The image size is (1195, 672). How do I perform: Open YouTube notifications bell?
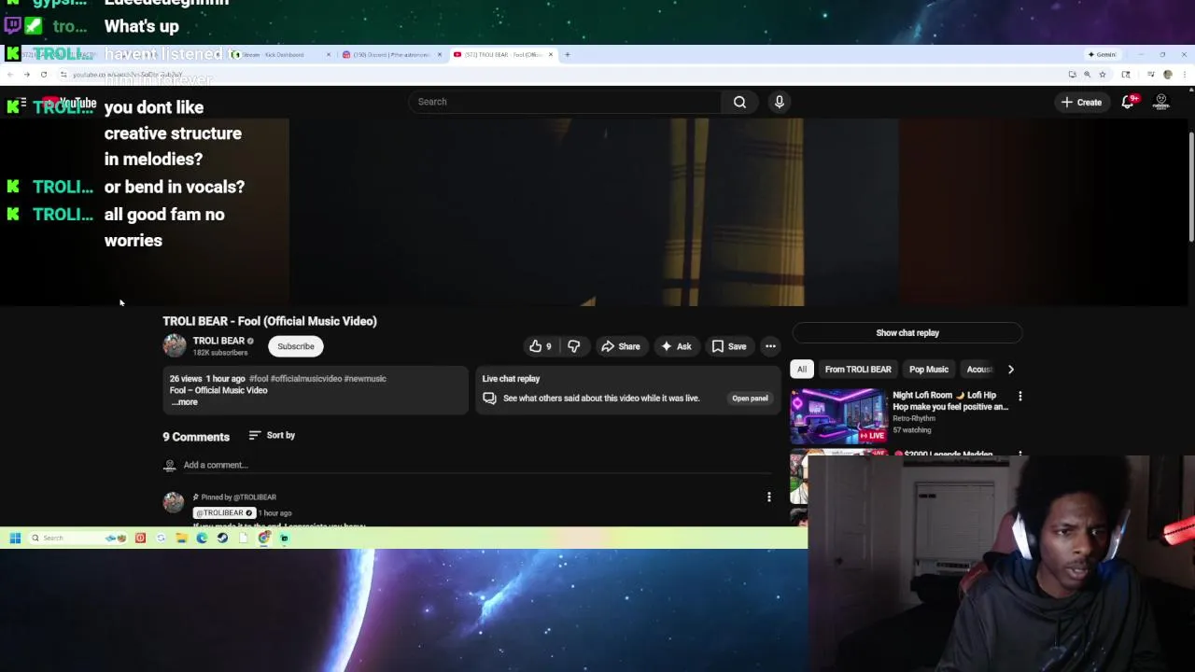click(1128, 102)
